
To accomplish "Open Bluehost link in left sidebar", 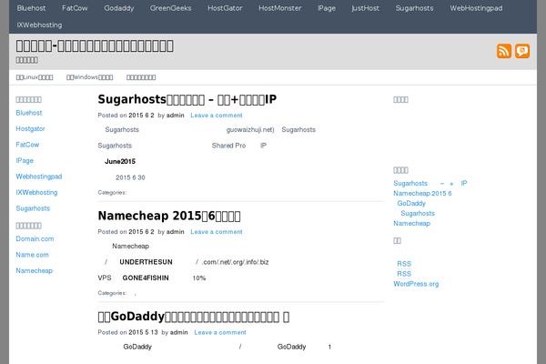I will tap(29, 113).
